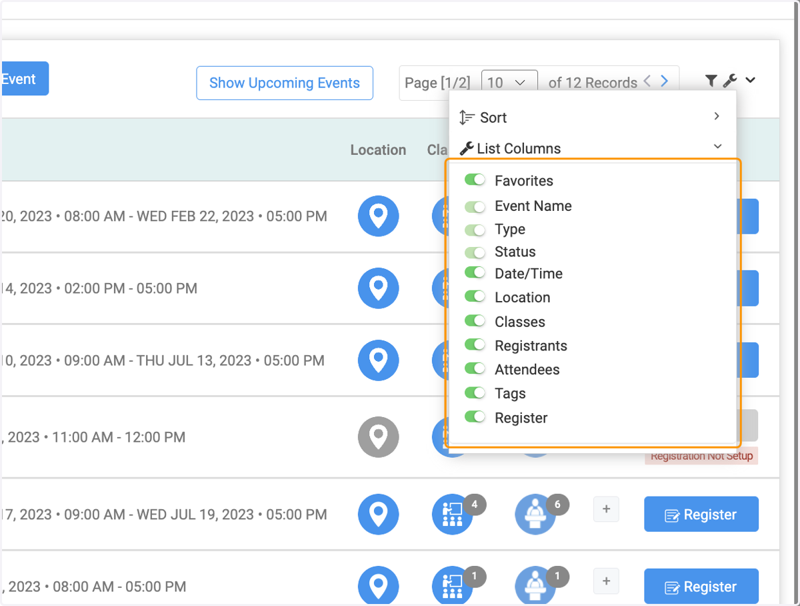Click plus tag button in 08:00 AM - 05:00 PM row
800x606 pixels.
click(x=606, y=581)
